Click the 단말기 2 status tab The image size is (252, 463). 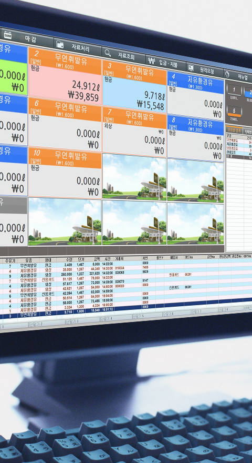point(47,324)
